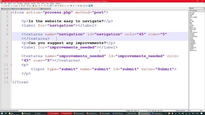The height and width of the screenshot is (115, 205).
Task: Open the View menu
Action: [14, 4]
